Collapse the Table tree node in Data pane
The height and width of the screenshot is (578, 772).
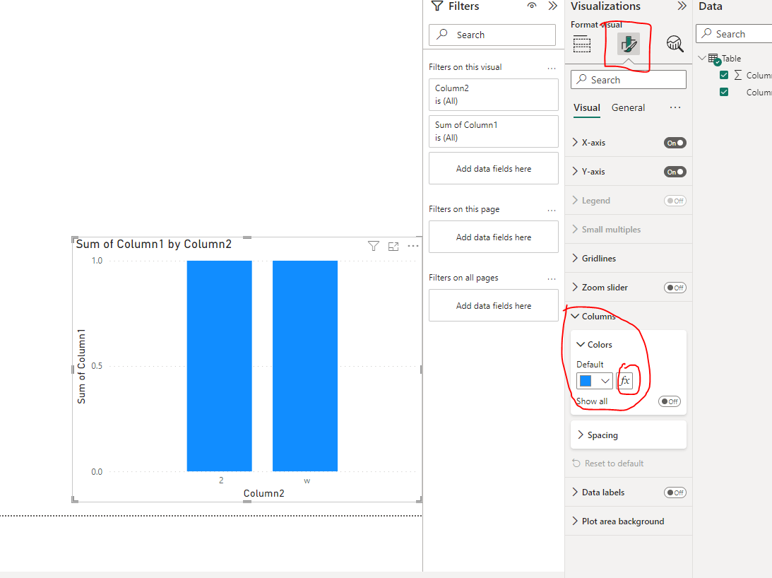coord(702,58)
